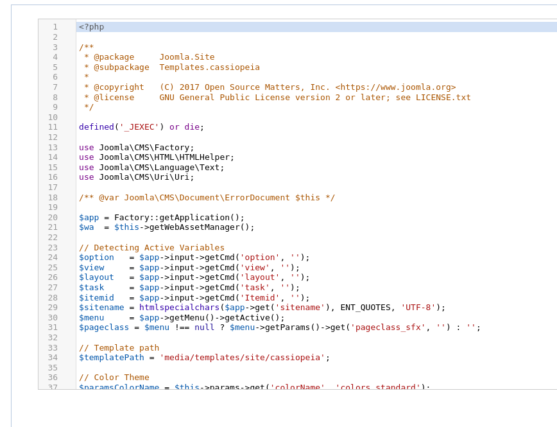Click the '$layout' variable
557x427 pixels.
[x=96, y=277]
